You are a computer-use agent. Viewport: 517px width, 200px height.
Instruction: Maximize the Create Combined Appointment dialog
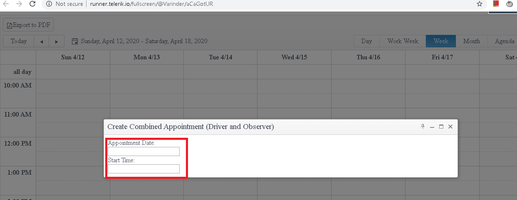pyautogui.click(x=441, y=127)
